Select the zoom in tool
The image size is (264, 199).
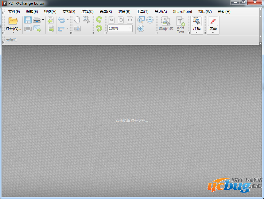140,20
